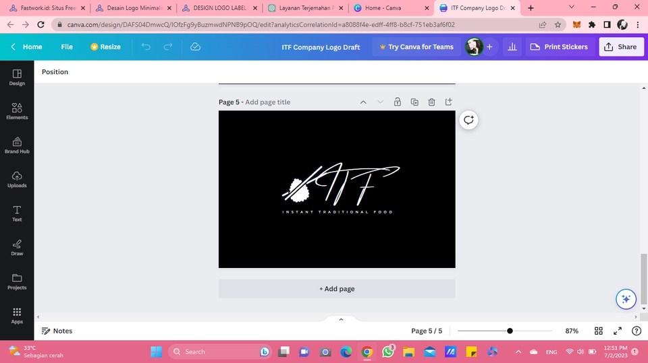Viewport: 648px width, 363px height.
Task: Open the Apps panel
Action: [17, 316]
